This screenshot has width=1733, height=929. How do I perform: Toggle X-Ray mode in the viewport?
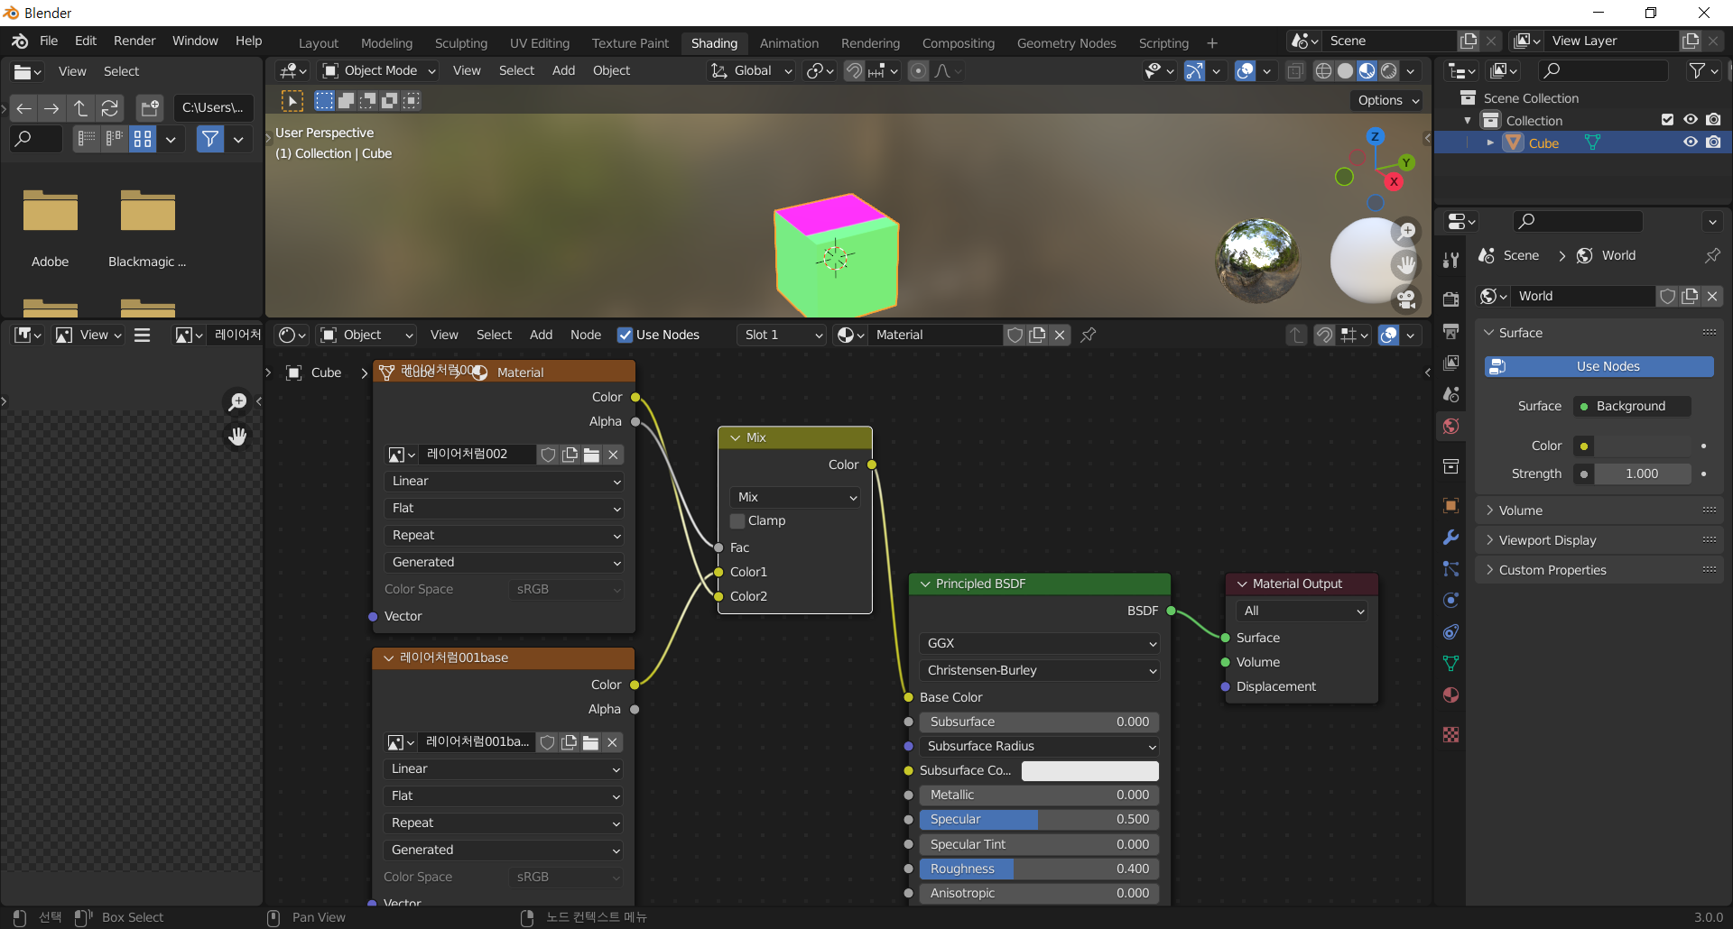1295,70
